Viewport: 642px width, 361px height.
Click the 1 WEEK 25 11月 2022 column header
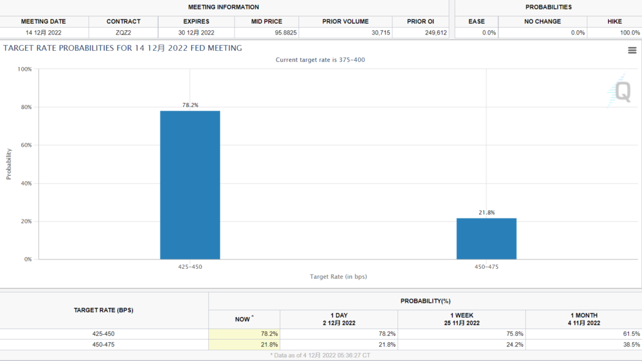pos(461,319)
